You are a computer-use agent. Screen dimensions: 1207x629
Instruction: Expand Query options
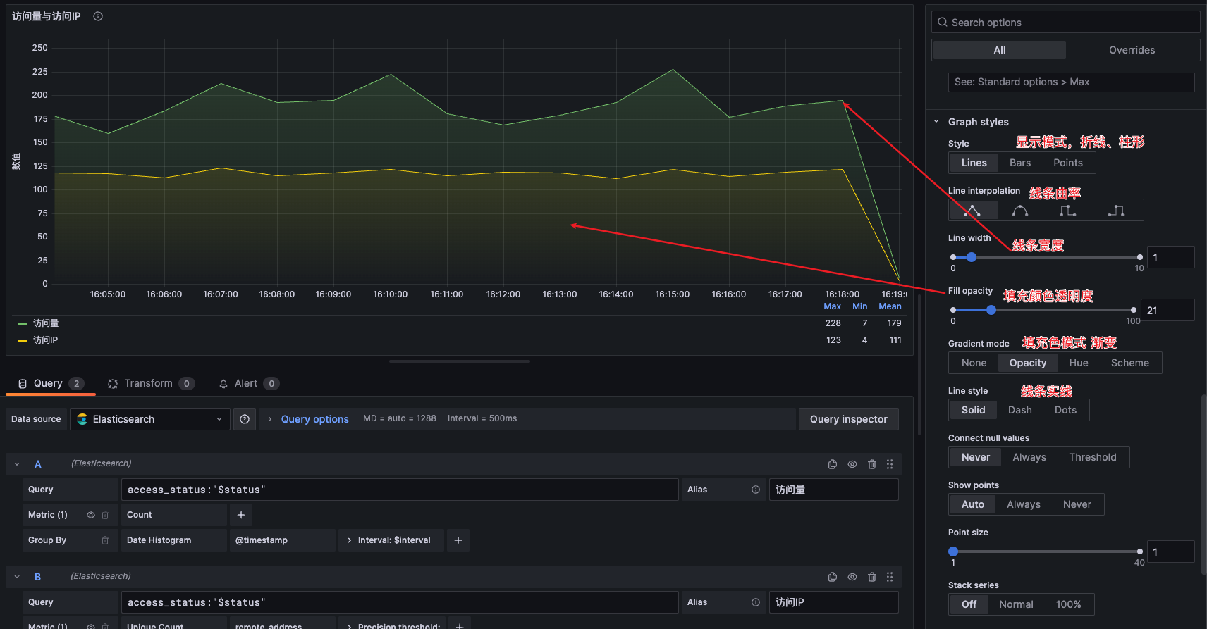pyautogui.click(x=314, y=419)
